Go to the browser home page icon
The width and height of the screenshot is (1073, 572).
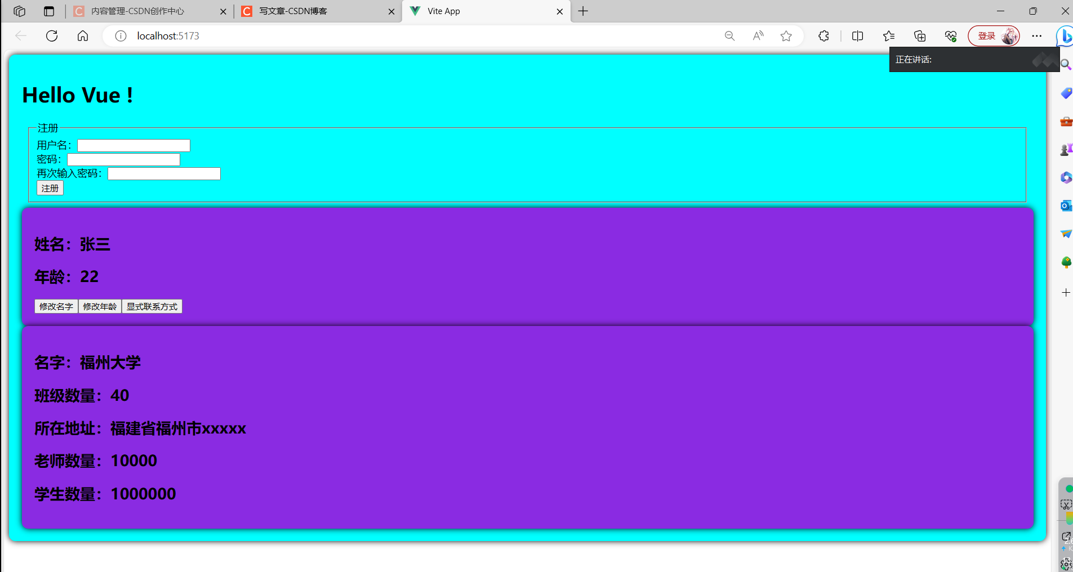83,36
